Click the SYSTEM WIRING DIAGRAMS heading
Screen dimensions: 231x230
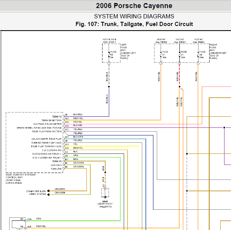(x=134, y=16)
